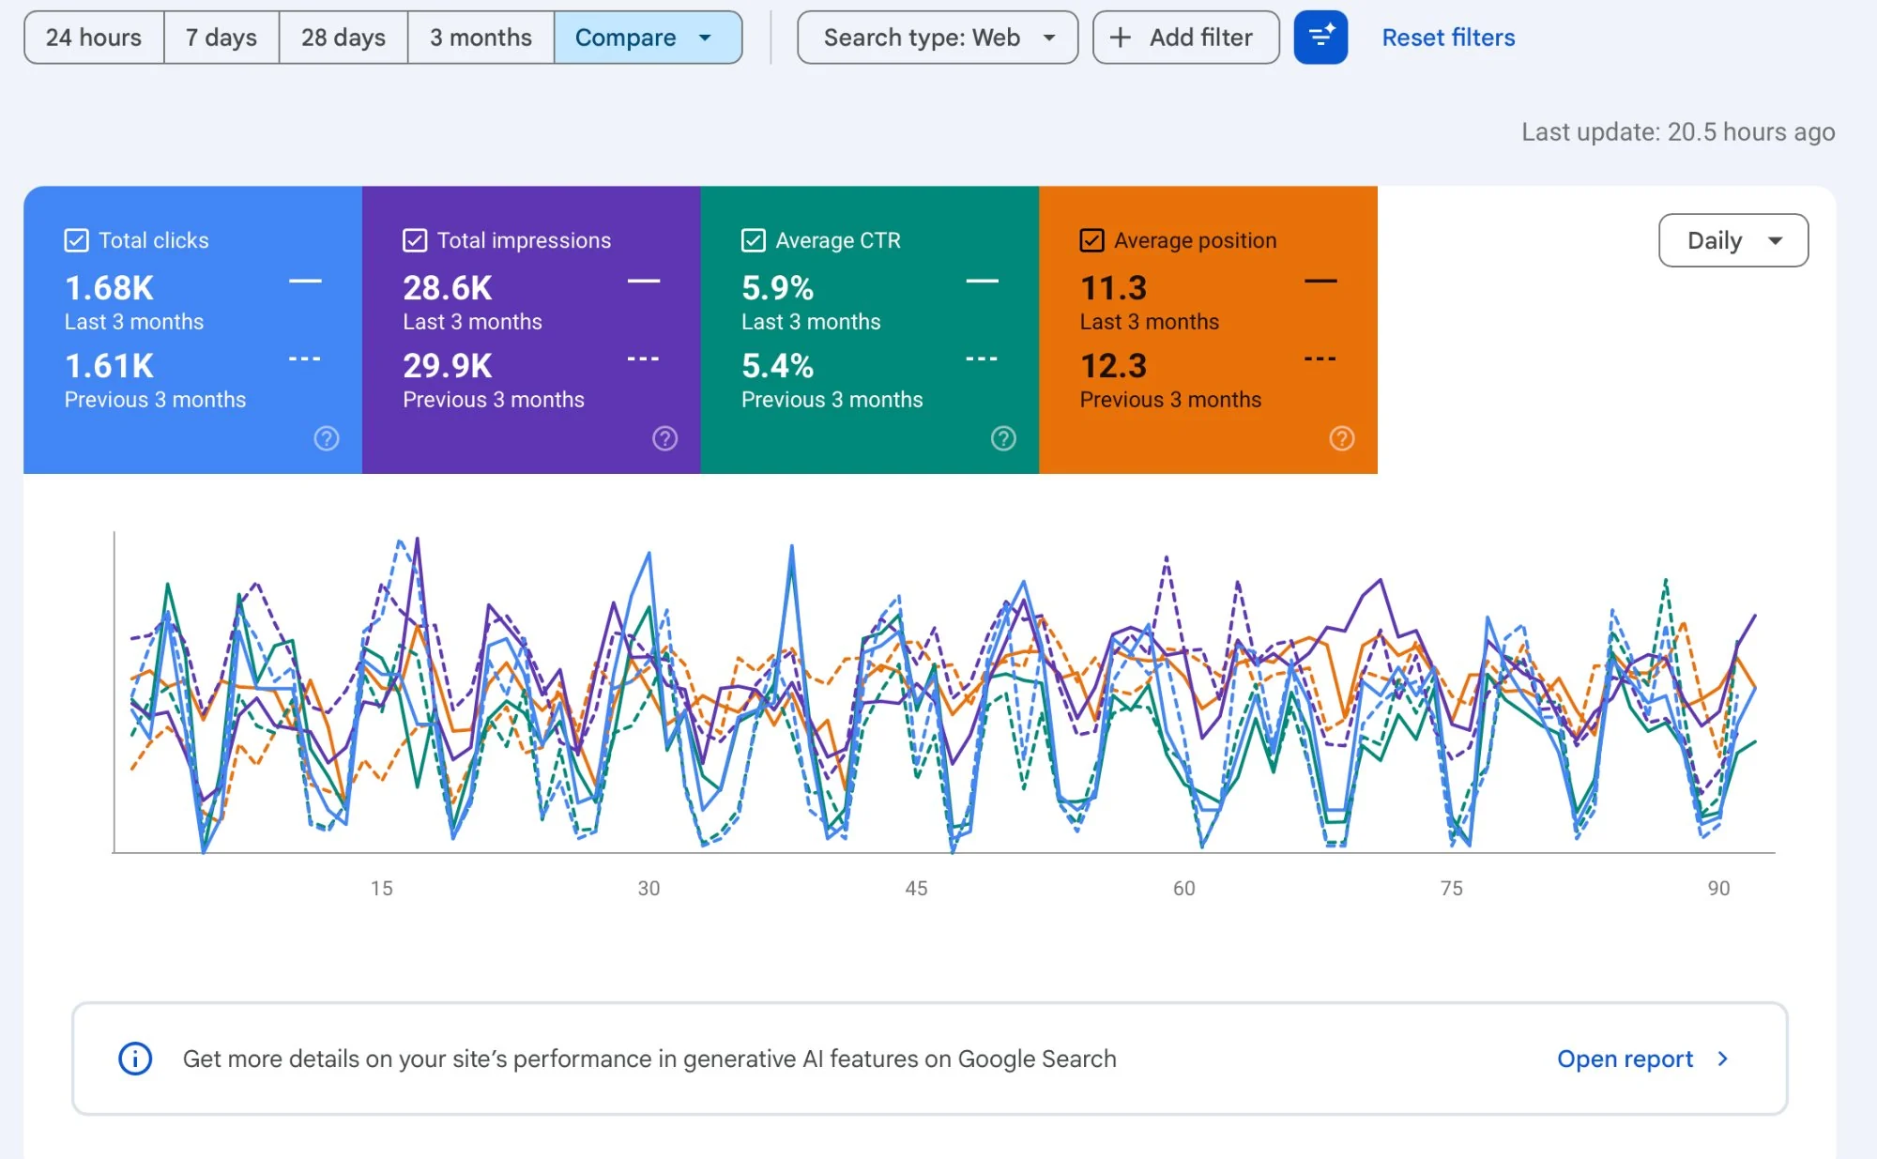
Task: Uncheck the Average CTR checkbox
Action: [754, 240]
